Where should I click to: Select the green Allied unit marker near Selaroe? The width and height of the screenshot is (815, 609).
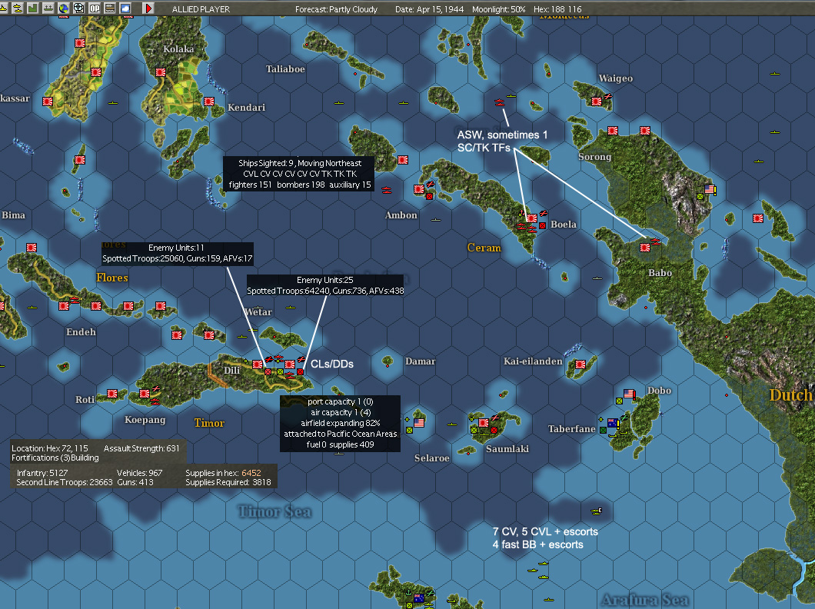coord(409,431)
